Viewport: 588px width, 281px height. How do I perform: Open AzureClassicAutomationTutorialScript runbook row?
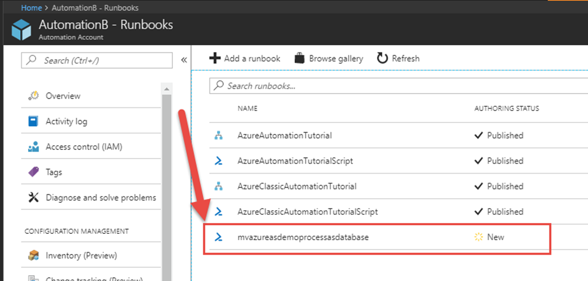299,211
